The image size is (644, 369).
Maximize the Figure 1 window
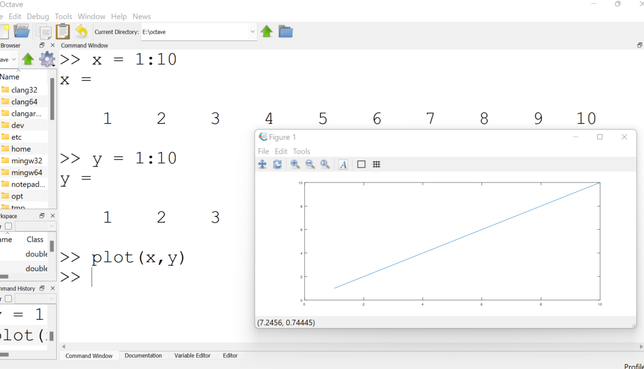600,137
